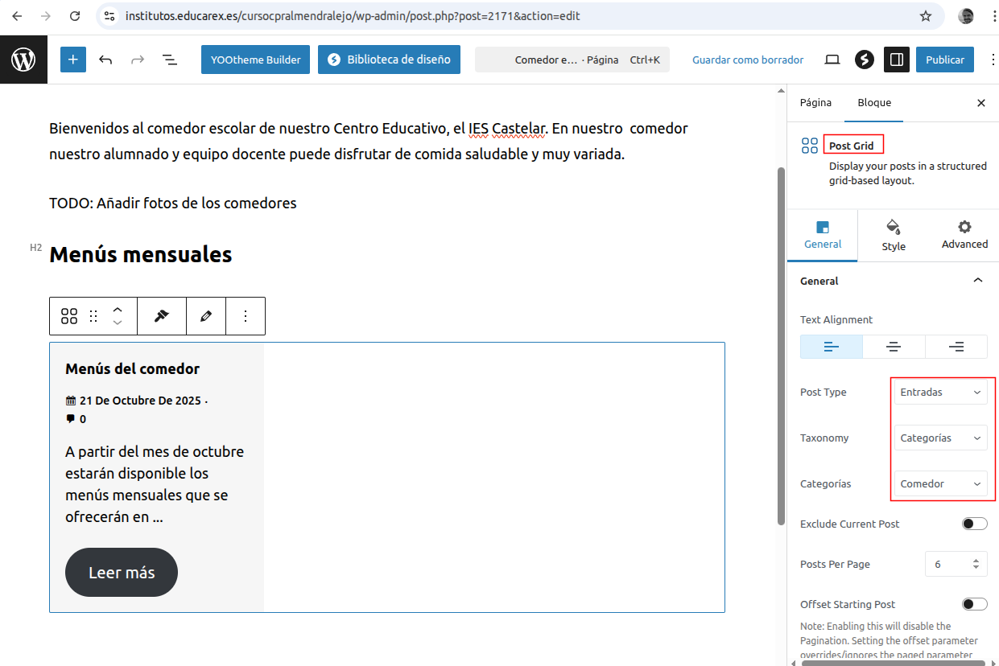Click the undo arrow icon

click(105, 60)
